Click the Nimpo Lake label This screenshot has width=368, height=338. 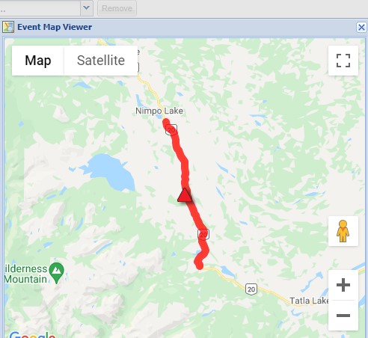pyautogui.click(x=159, y=111)
